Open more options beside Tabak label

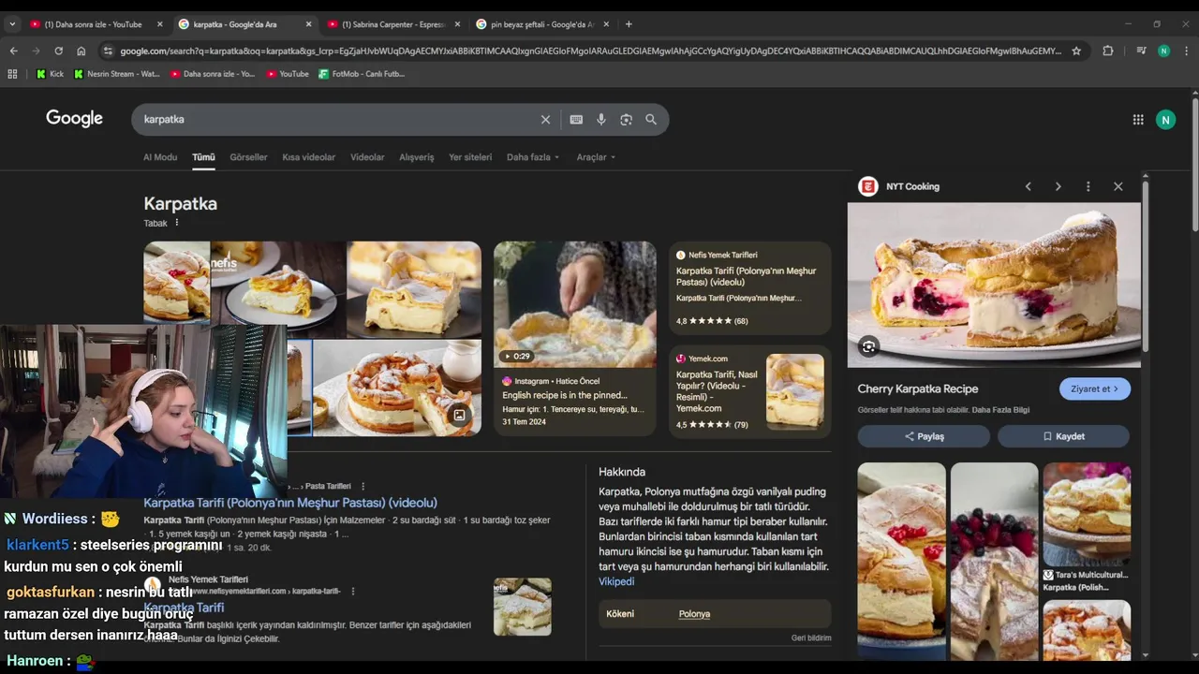pyautogui.click(x=176, y=223)
